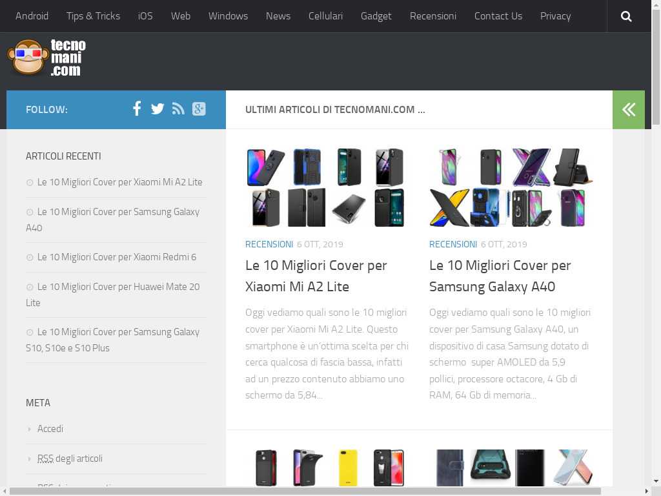
Task: Open the Contact Us menu item
Action: 498,16
